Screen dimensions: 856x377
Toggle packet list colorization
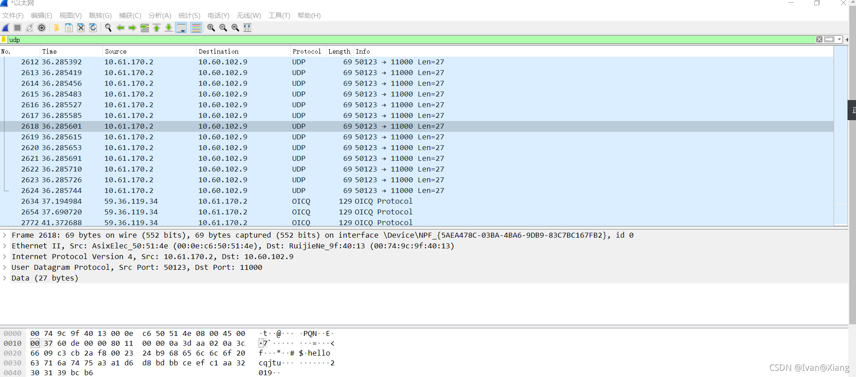coord(196,28)
